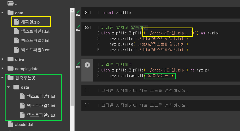Click the file icon of 텍스트파일2.txt in 압축푸는곳
Viewport: 240px width, 131px height.
point(22,106)
